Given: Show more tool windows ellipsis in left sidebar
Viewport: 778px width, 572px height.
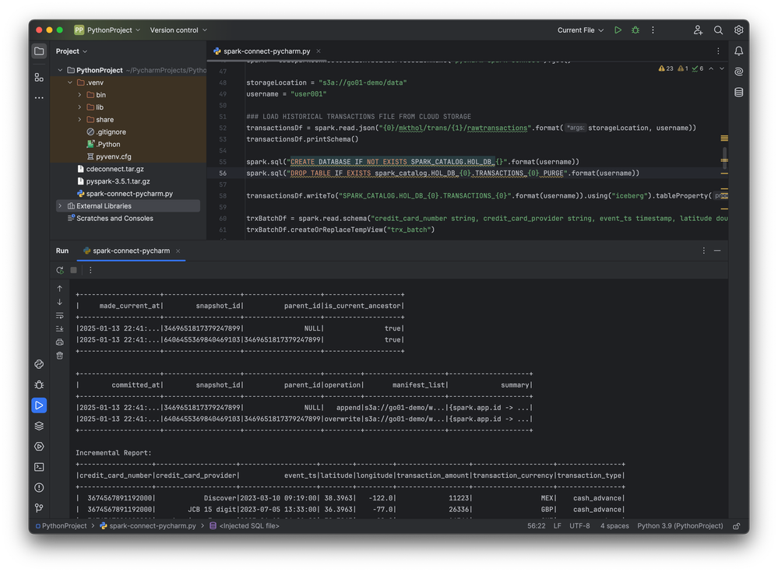Looking at the screenshot, I should [39, 97].
